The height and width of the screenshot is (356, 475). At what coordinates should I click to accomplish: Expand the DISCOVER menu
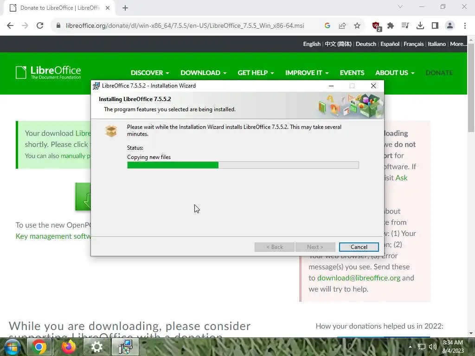coord(150,73)
